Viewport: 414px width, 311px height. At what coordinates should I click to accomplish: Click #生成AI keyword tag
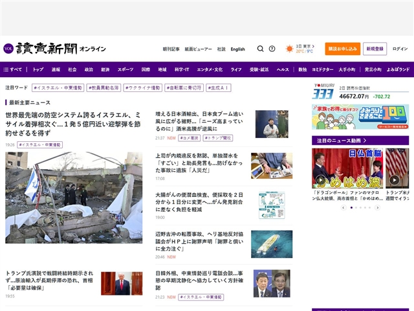(x=219, y=88)
